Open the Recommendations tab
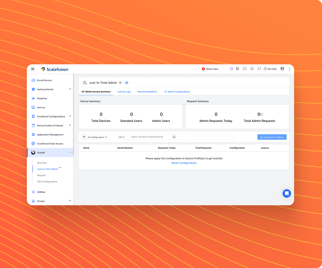Image resolution: width=322 pixels, height=268 pixels. [147, 91]
